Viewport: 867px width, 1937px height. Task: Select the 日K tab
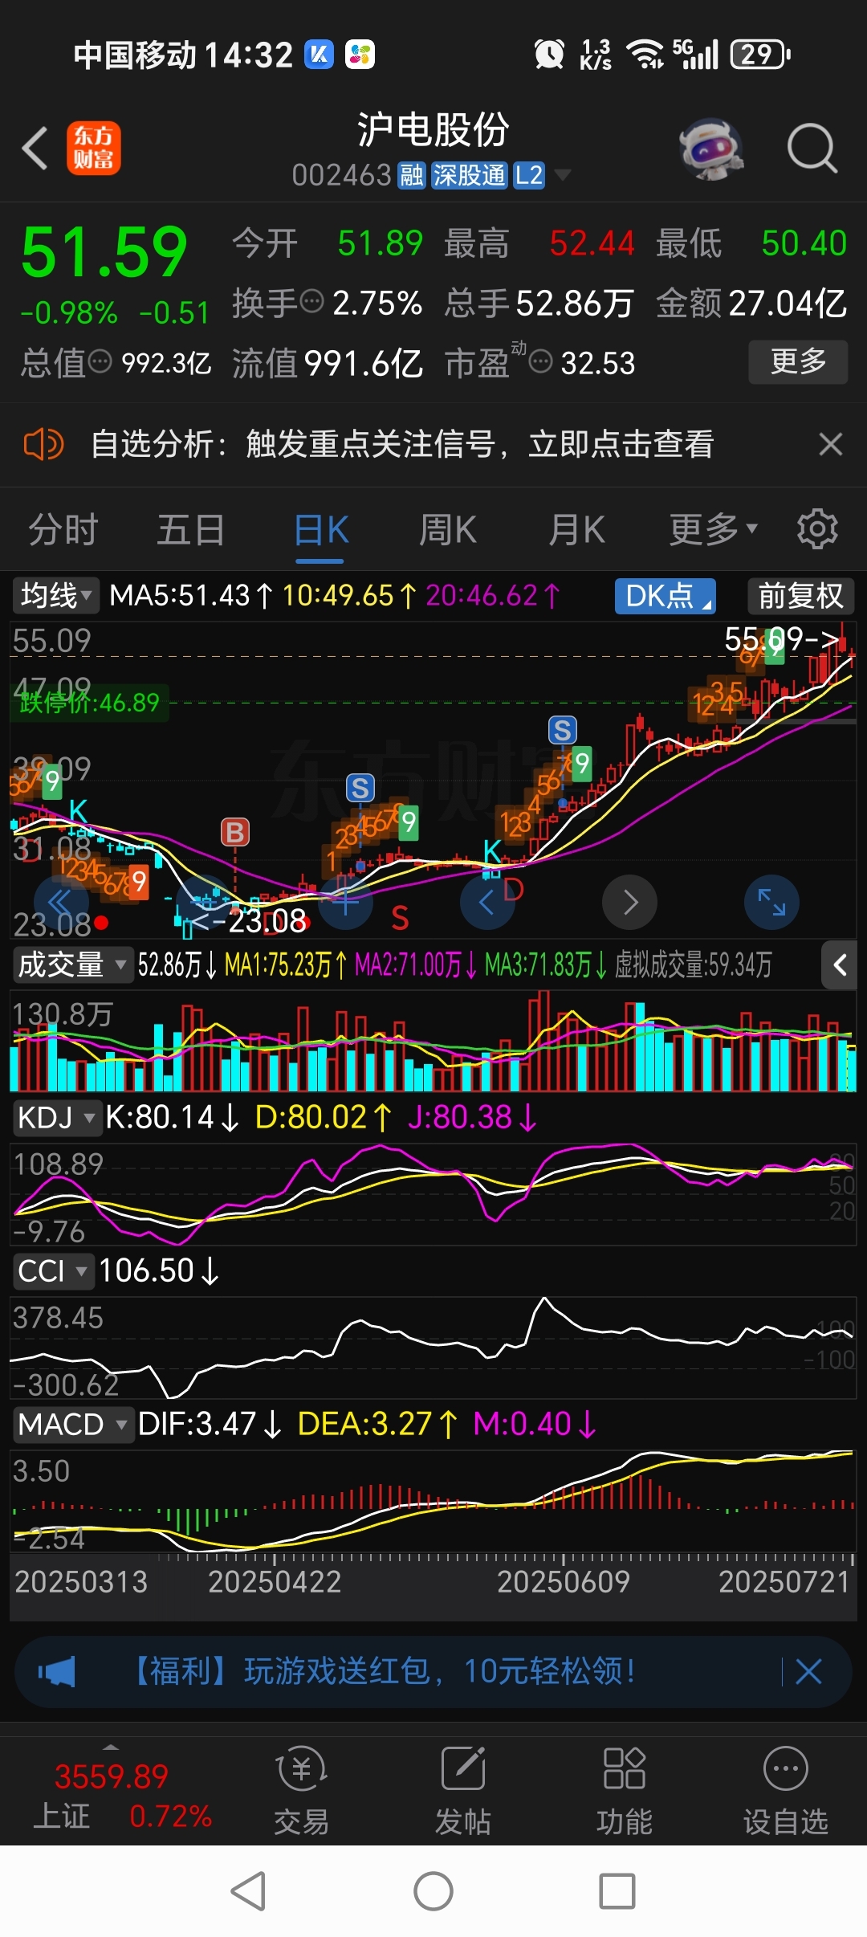[x=321, y=529]
